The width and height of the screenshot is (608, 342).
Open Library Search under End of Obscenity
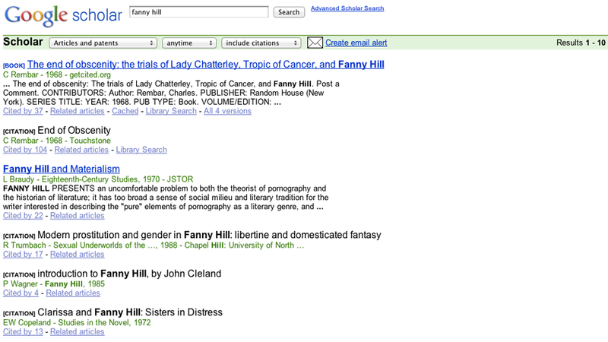point(141,150)
